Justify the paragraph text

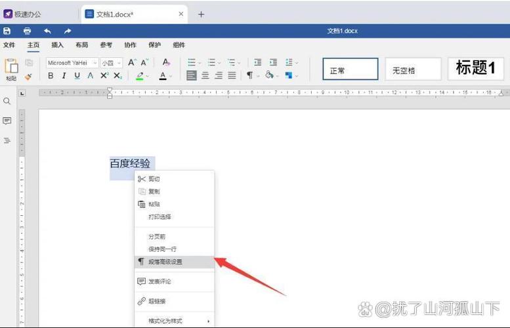click(x=232, y=75)
